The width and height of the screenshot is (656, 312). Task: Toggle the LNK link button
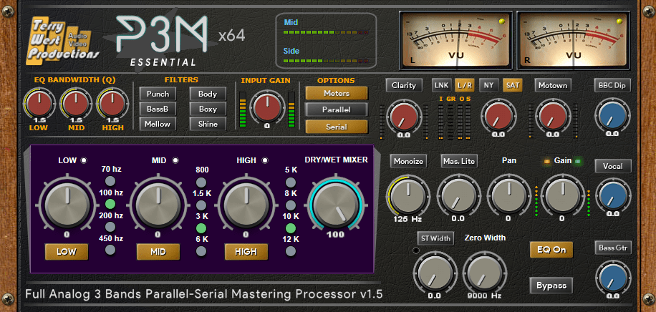442,85
